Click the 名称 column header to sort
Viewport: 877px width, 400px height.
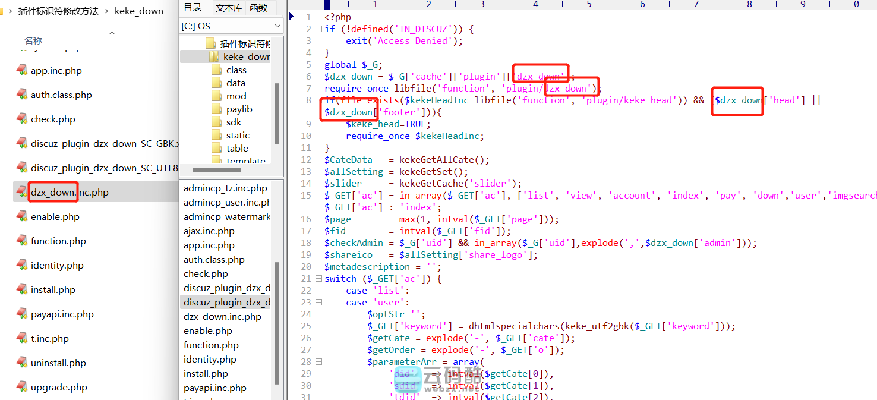click(33, 41)
